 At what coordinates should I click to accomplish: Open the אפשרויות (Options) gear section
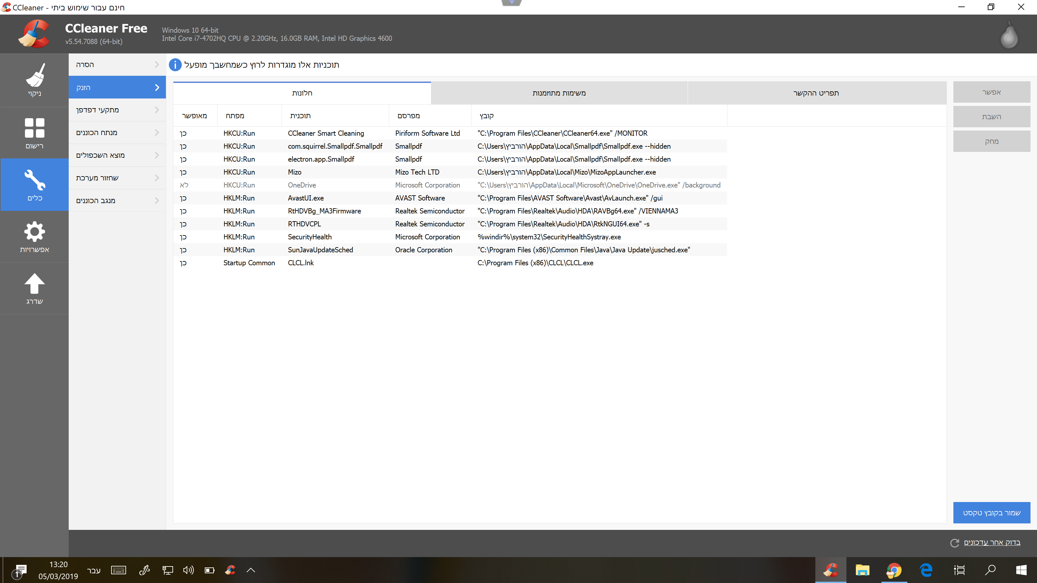(34, 236)
